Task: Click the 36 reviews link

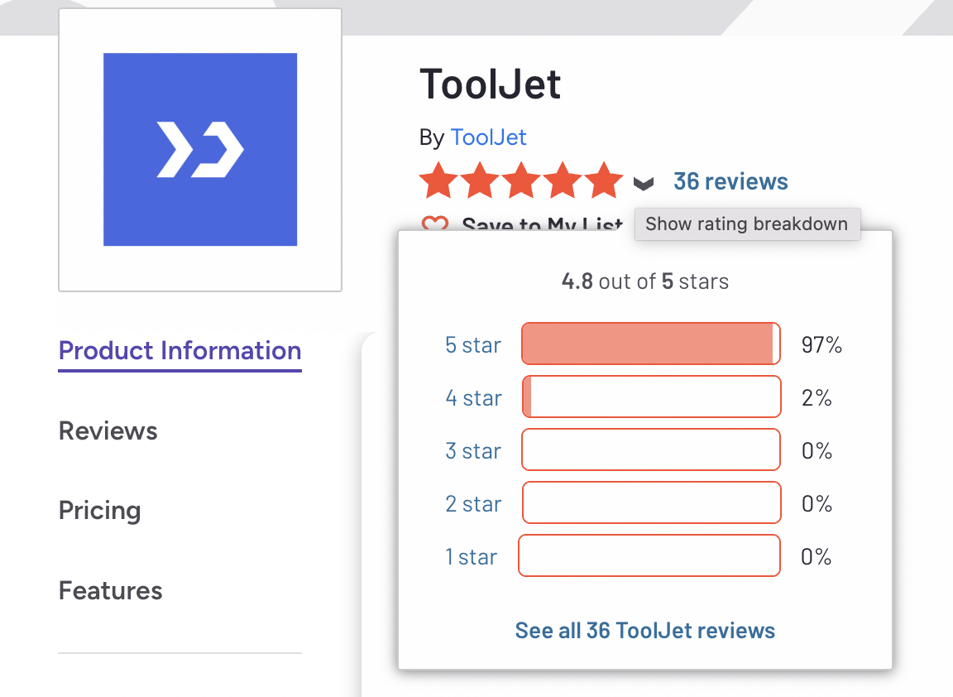Action: click(730, 181)
